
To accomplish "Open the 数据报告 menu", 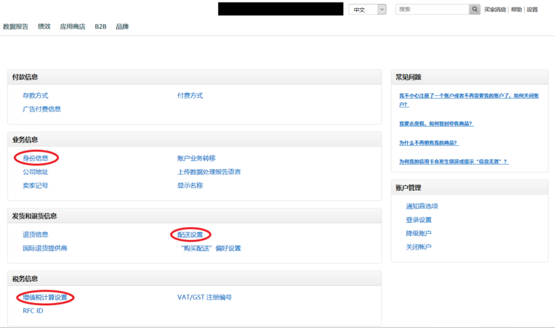I will [14, 26].
